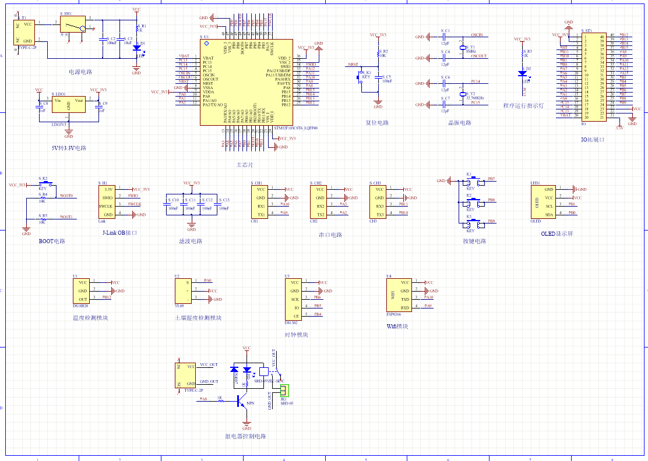Select the S_T1 TYPE-C-2P power connector

(24, 32)
